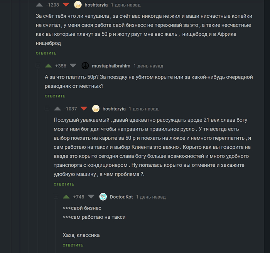Image resolution: width=270 pixels, height=253 pixels.
Task: Click "ответить" under the -1208 comment
Action: click(x=46, y=53)
